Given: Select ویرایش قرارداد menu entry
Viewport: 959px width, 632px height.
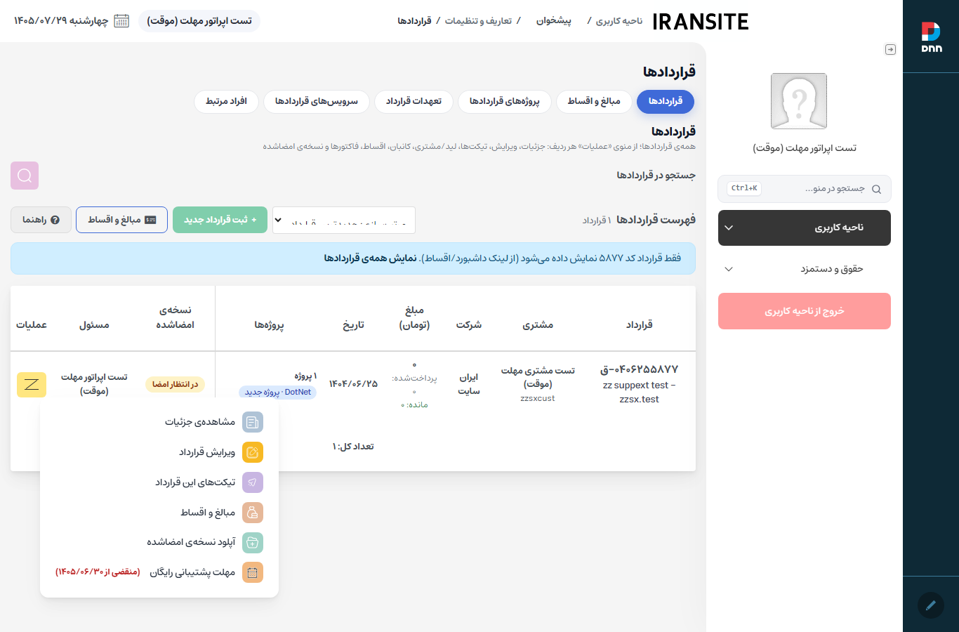Looking at the screenshot, I should click(159, 452).
